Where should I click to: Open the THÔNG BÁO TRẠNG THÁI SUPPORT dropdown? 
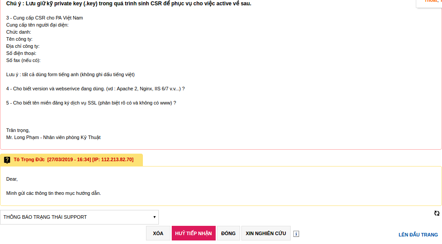tap(79, 217)
